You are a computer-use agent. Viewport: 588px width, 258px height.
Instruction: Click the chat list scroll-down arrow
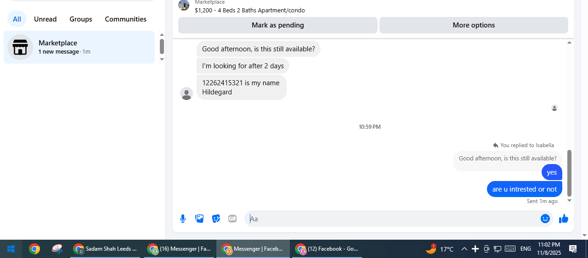[162, 59]
